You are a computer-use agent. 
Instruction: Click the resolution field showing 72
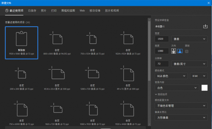162,64
